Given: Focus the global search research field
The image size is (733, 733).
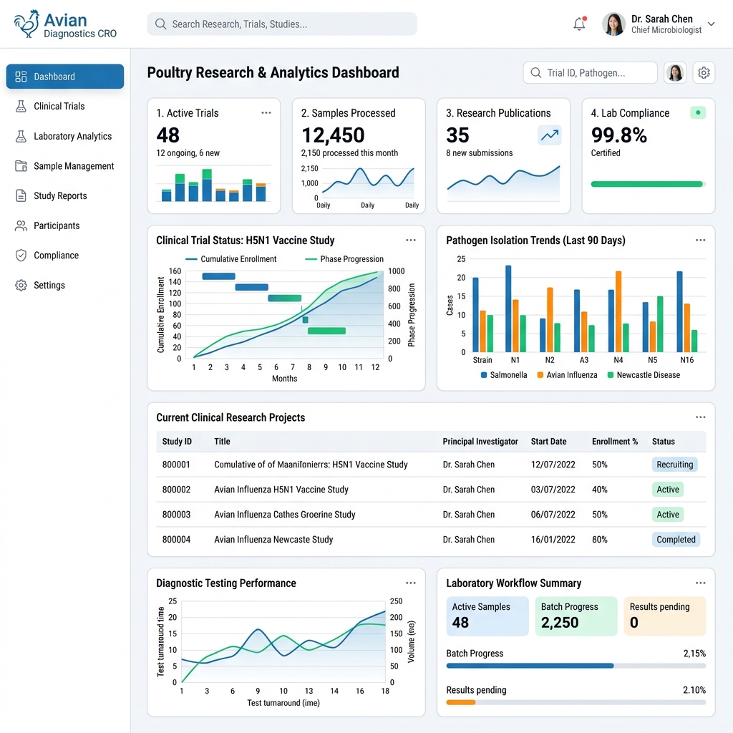Looking at the screenshot, I should click(x=282, y=24).
